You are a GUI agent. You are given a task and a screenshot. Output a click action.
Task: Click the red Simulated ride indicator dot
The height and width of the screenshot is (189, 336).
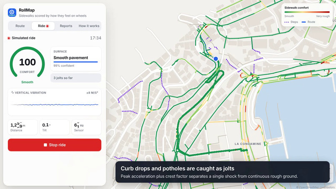9,38
